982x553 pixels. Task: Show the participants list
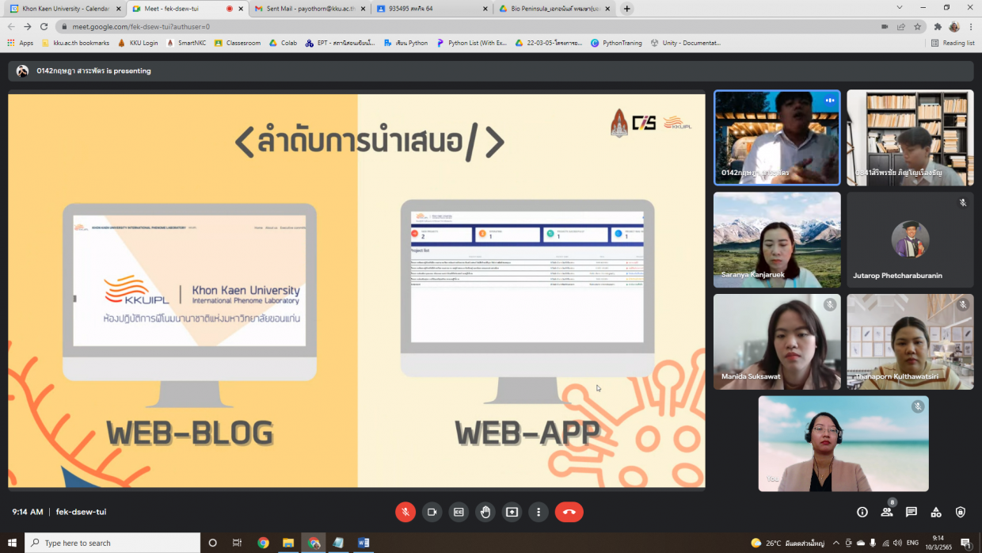click(887, 512)
